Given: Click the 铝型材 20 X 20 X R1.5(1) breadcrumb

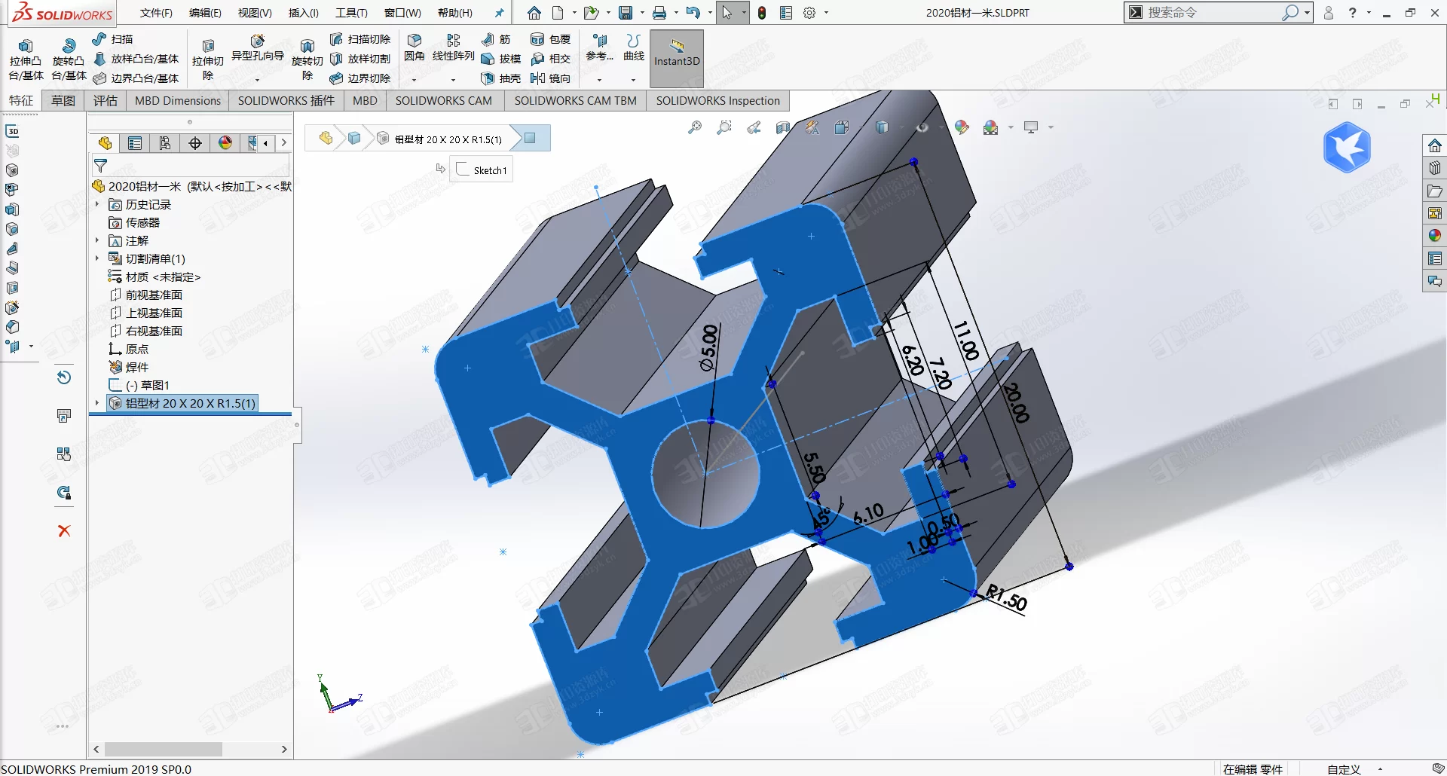Looking at the screenshot, I should tap(440, 139).
